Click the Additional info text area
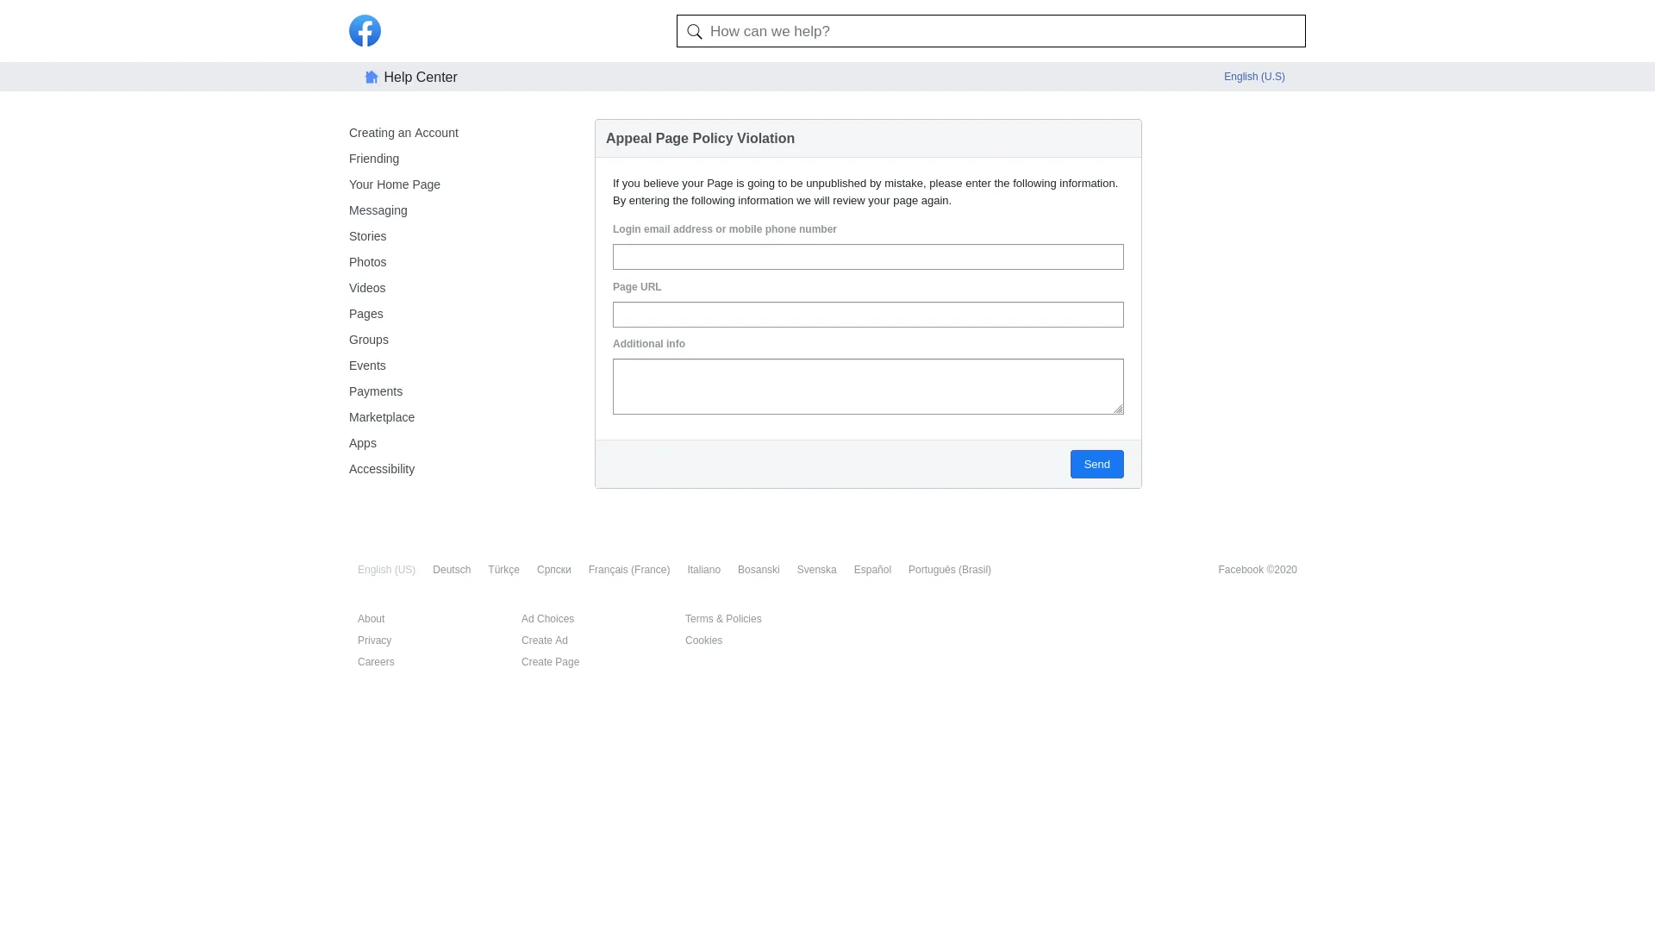 [x=868, y=386]
